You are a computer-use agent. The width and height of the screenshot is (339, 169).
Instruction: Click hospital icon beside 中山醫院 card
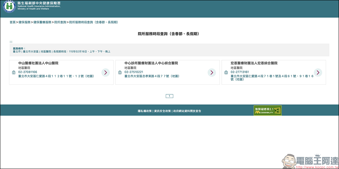[14, 72]
